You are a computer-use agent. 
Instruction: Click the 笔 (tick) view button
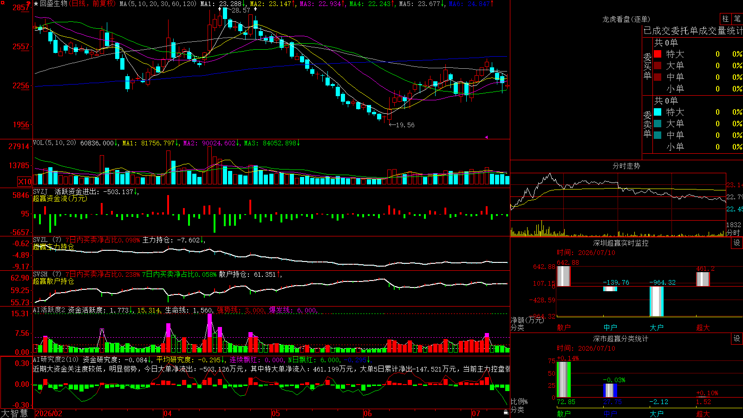click(x=737, y=19)
